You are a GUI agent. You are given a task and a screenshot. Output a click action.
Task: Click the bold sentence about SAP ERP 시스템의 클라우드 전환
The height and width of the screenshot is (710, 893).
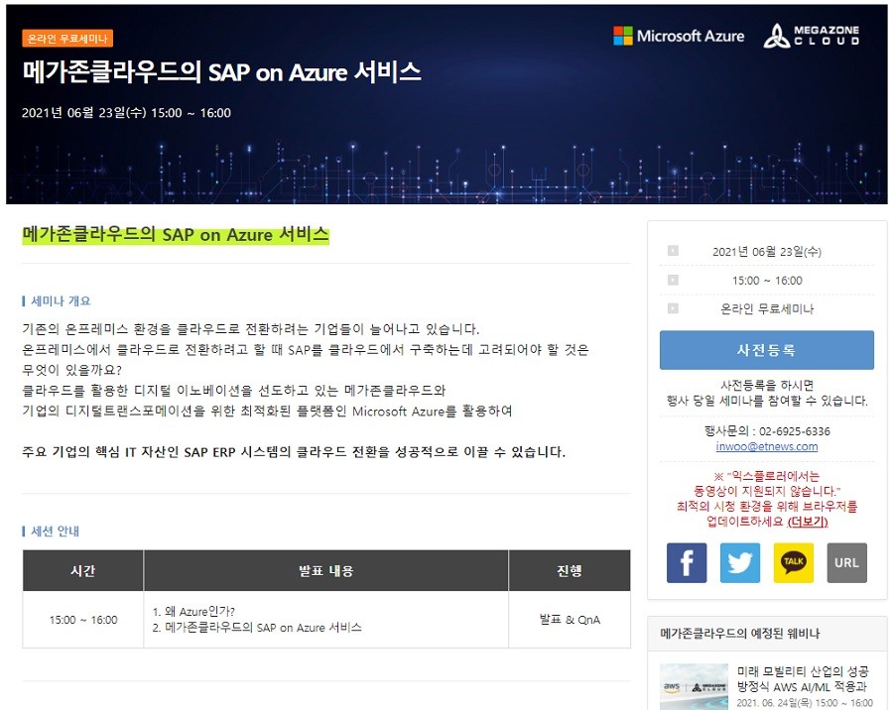[x=294, y=451]
